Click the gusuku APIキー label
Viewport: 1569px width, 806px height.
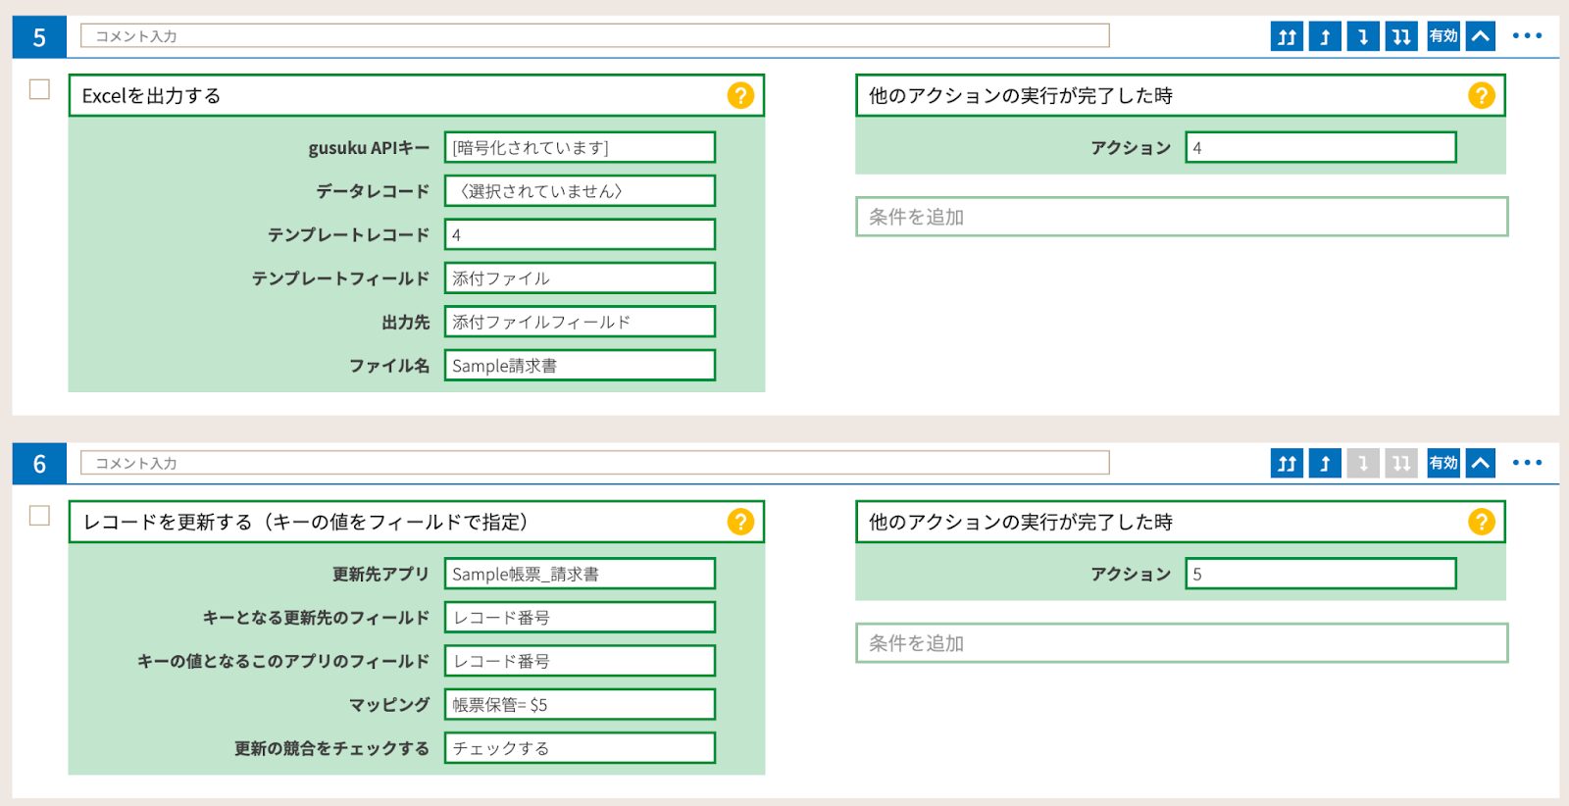(x=369, y=148)
